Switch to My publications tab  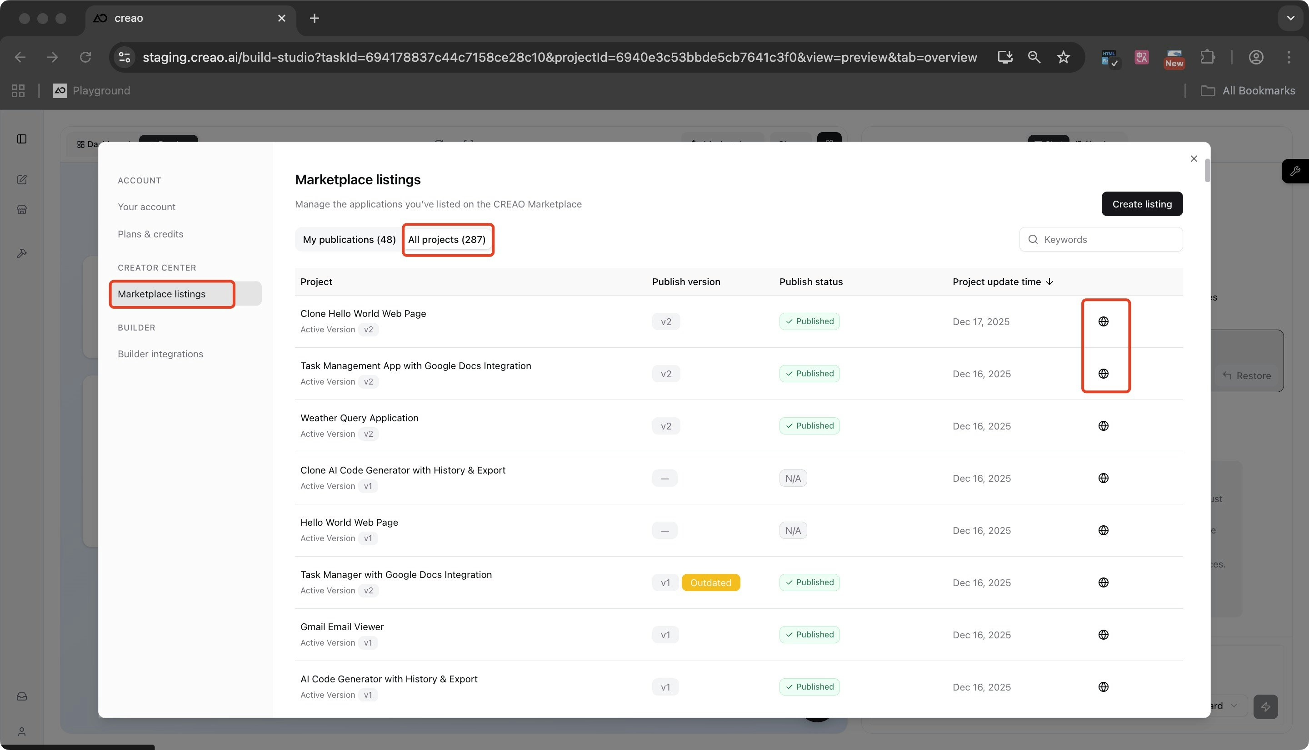point(349,240)
